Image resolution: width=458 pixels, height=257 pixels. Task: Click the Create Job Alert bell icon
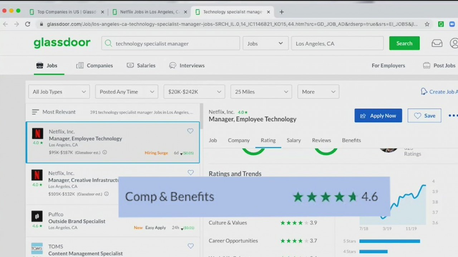click(x=424, y=91)
